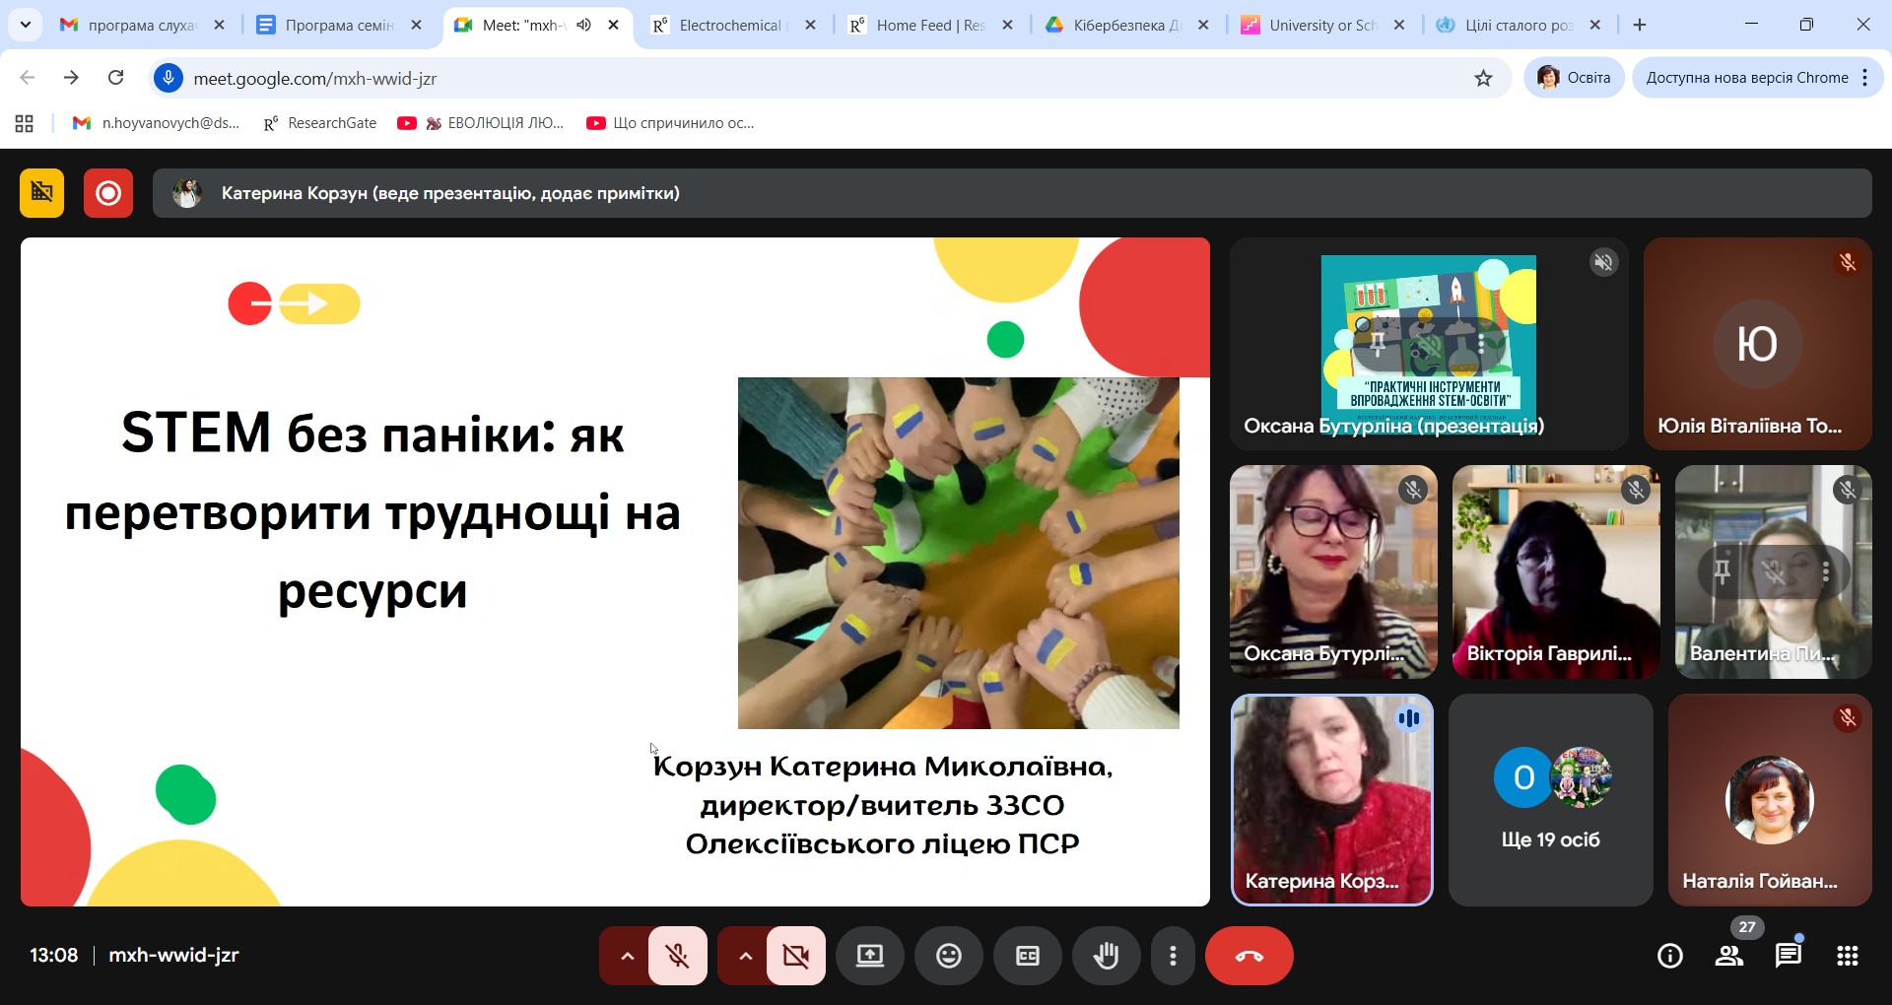Toggle the disabled camera button
1892x1005 pixels.
point(795,956)
